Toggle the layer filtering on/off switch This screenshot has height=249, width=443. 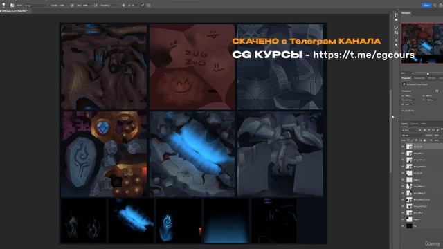pyautogui.click(x=442, y=129)
